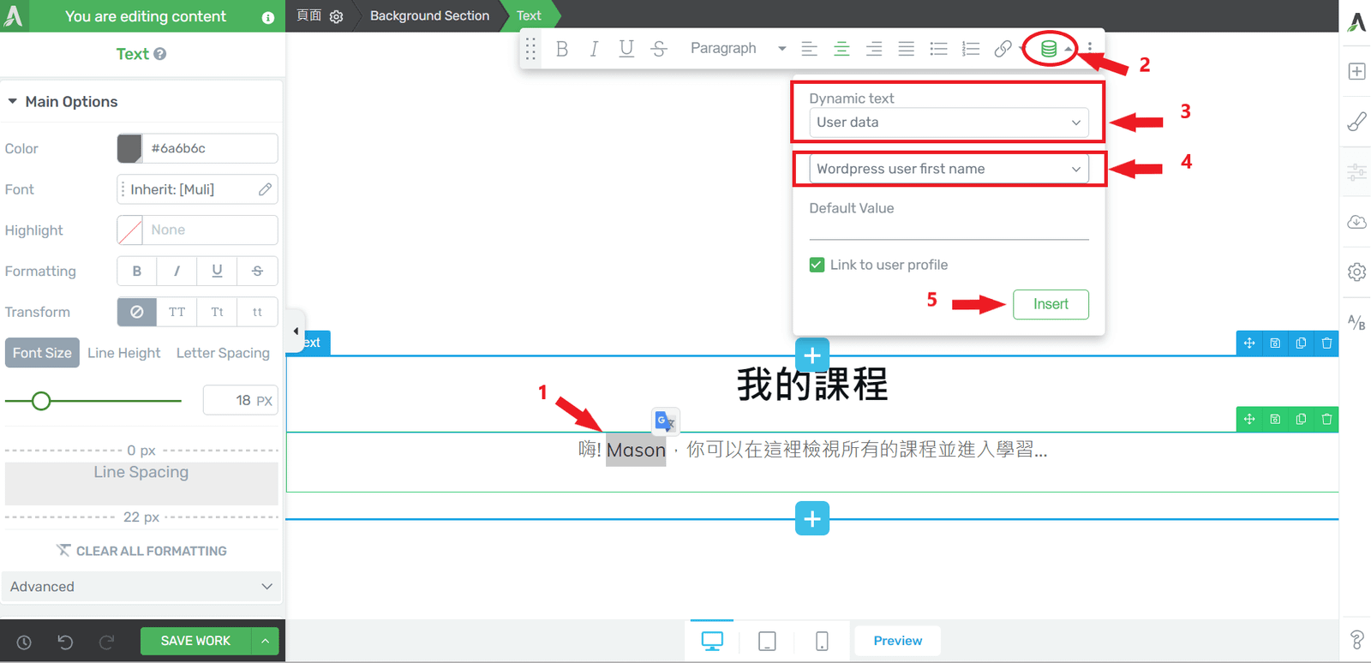Open cloud templates in right sidebar

click(x=1356, y=222)
